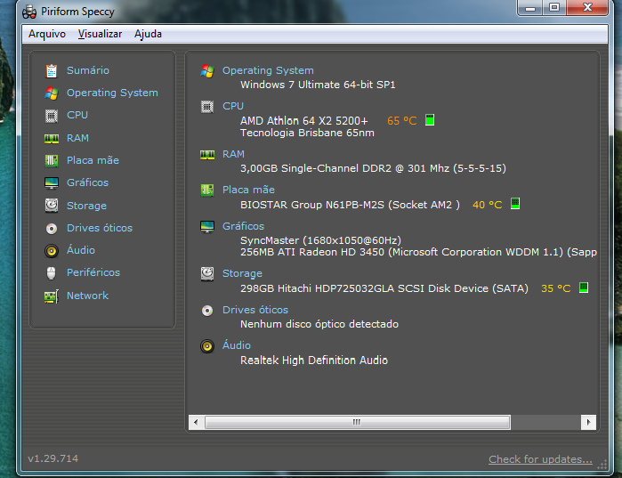Open the Operating System heading in summary
622x478 pixels.
tap(268, 70)
